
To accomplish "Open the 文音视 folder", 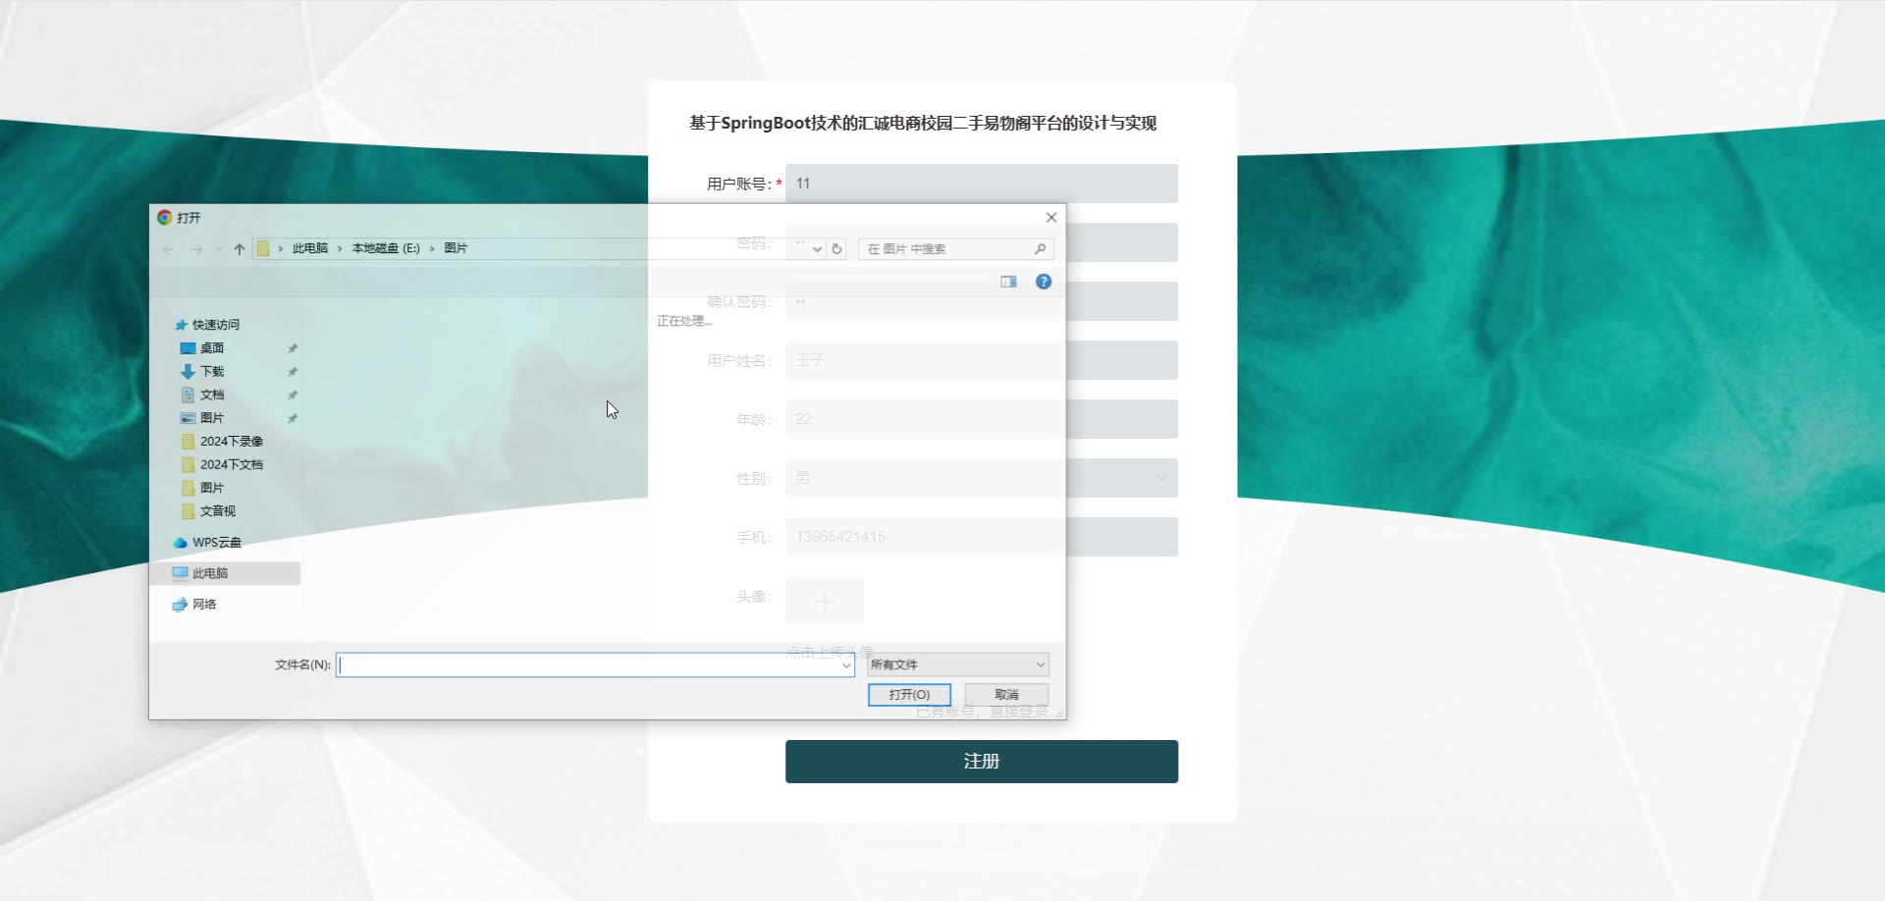I will click(x=218, y=511).
